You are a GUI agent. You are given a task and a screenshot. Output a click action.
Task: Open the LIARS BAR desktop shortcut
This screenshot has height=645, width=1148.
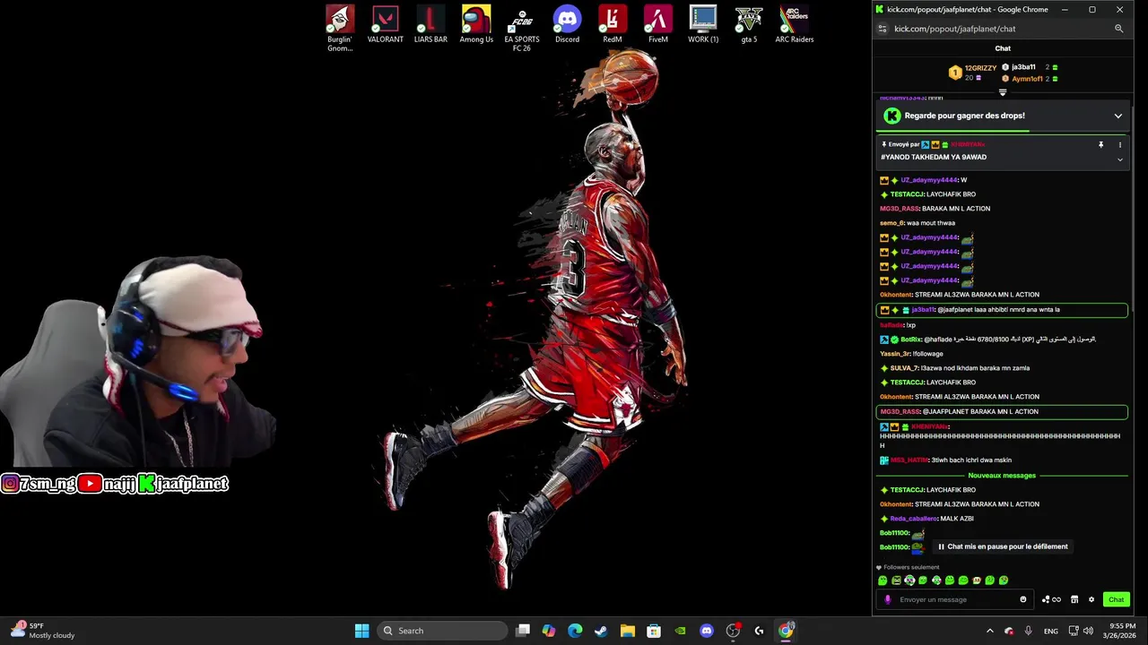click(430, 24)
